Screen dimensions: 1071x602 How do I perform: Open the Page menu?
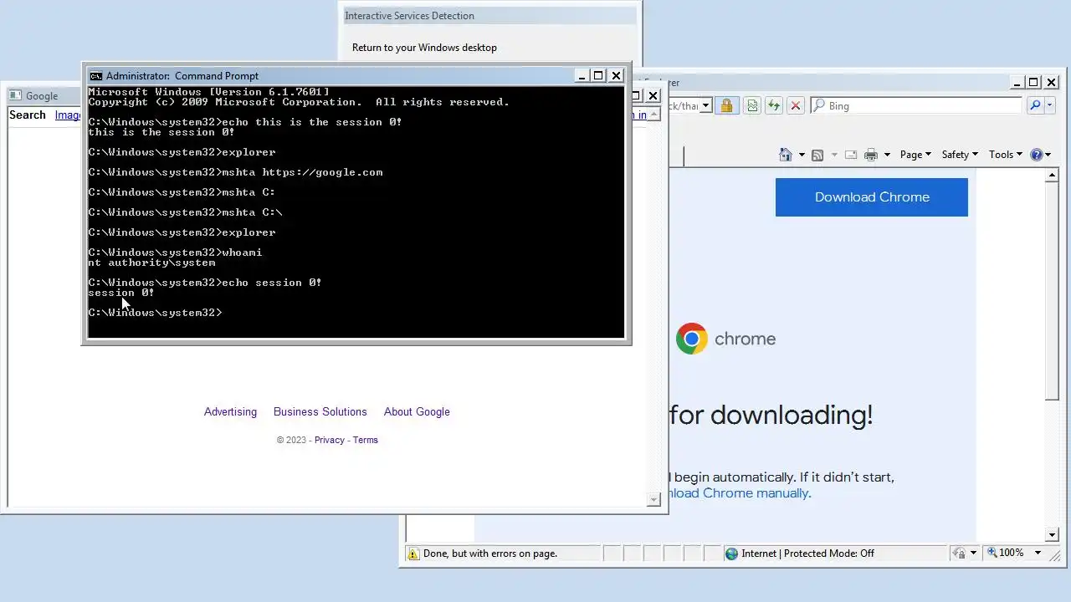[x=915, y=155]
